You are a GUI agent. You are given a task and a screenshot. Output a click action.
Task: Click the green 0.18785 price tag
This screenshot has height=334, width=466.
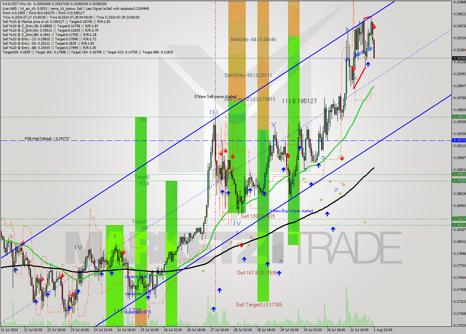459,180
